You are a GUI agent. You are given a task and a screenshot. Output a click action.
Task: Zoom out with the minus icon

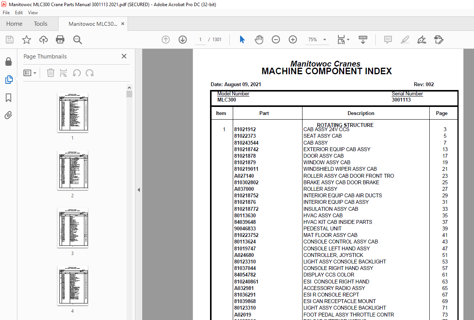pos(276,40)
